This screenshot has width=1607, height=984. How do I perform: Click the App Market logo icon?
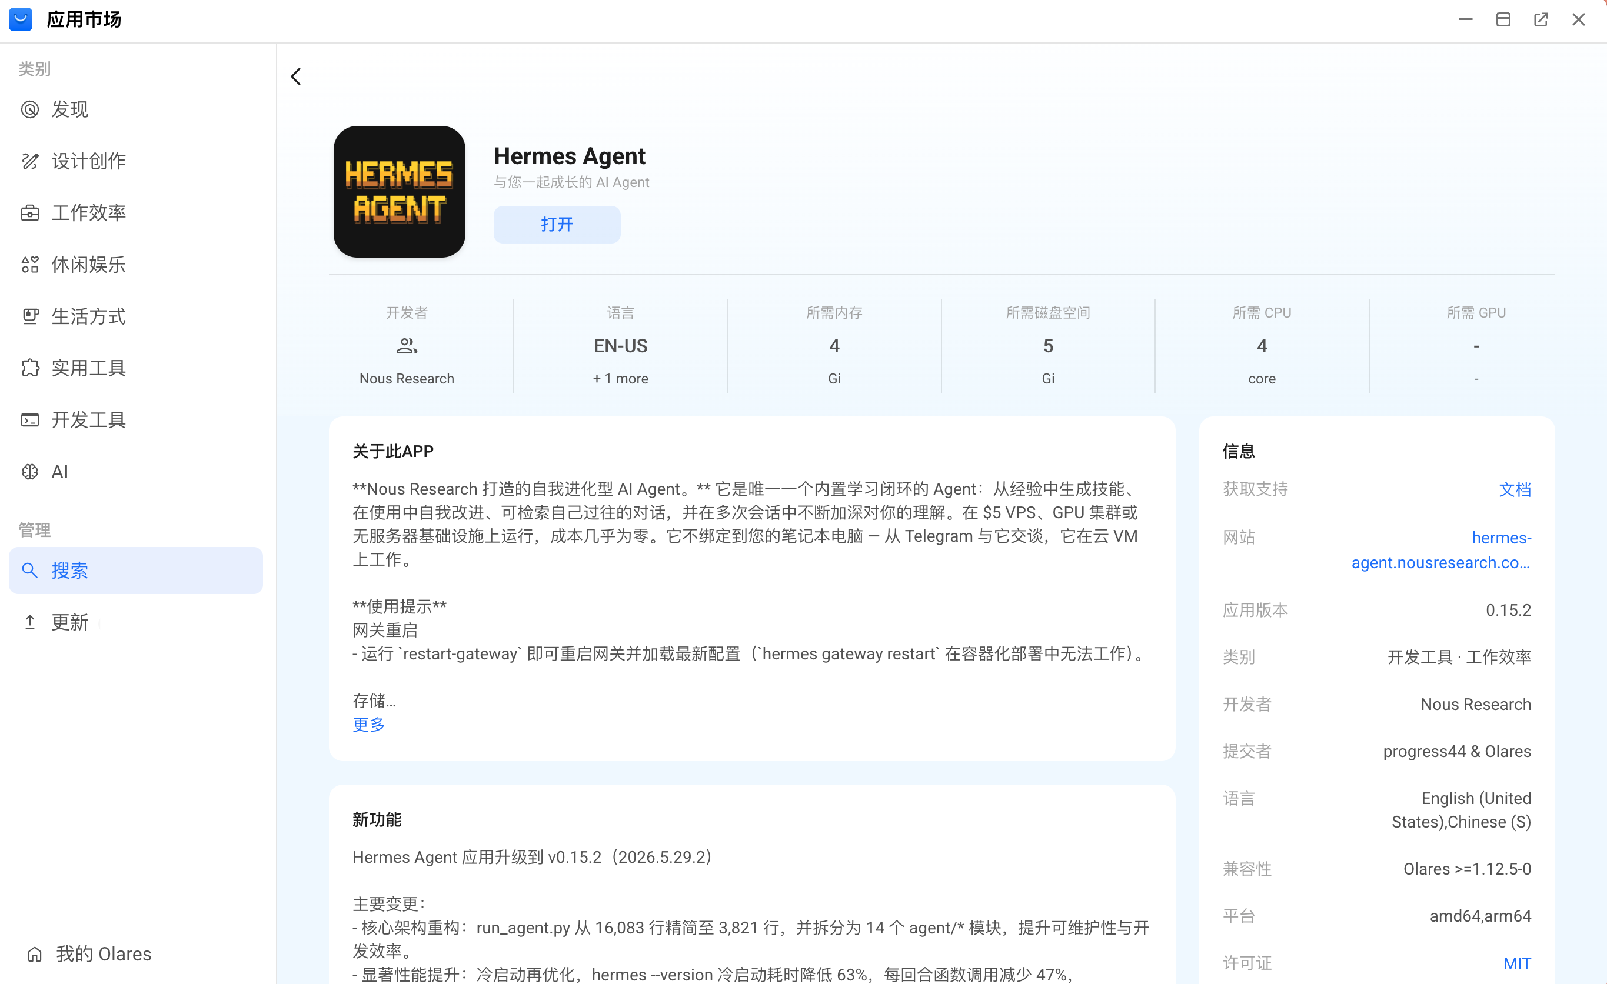[20, 19]
